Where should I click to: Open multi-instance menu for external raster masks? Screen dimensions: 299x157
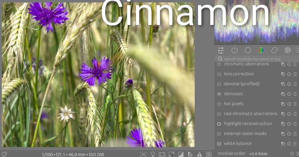pos(283,134)
